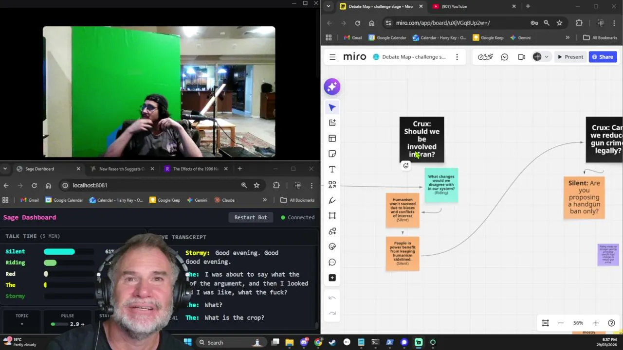
Task: Select the Sage Dashboard tab
Action: point(48,169)
